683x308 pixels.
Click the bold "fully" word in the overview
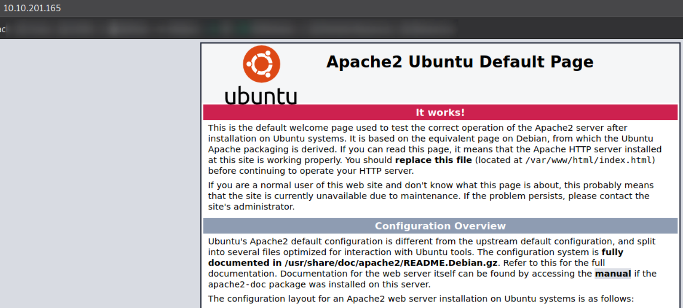click(x=612, y=252)
